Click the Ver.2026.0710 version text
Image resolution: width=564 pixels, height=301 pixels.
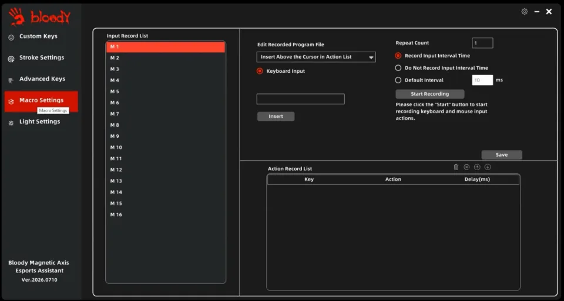(39, 280)
